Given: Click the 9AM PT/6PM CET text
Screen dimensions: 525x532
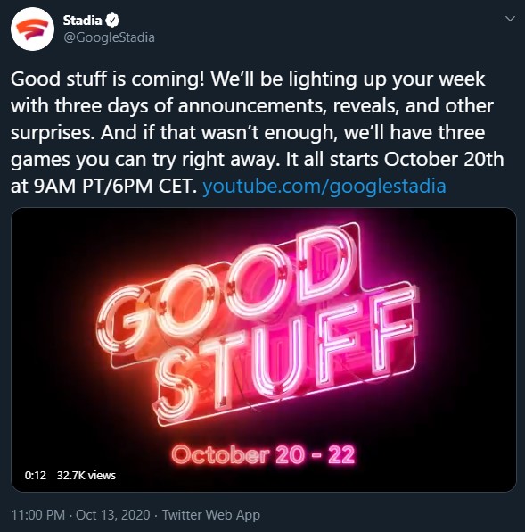Looking at the screenshot, I should pos(103,186).
